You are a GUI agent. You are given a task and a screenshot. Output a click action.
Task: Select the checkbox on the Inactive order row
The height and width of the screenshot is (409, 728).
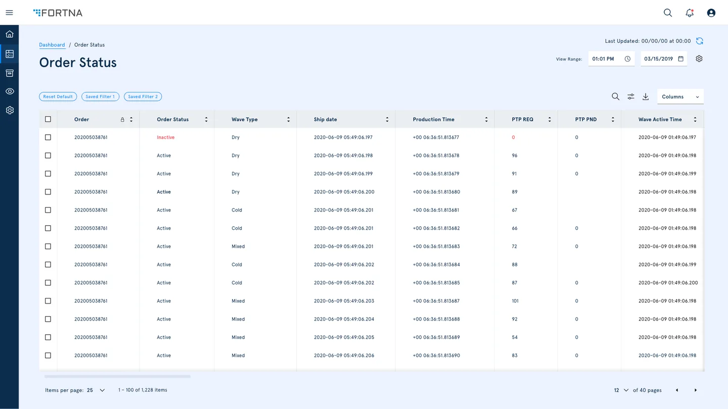48,137
